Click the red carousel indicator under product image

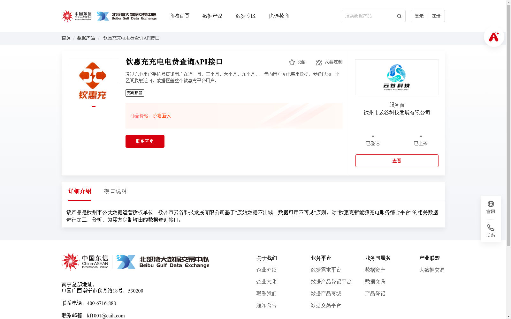point(94,107)
